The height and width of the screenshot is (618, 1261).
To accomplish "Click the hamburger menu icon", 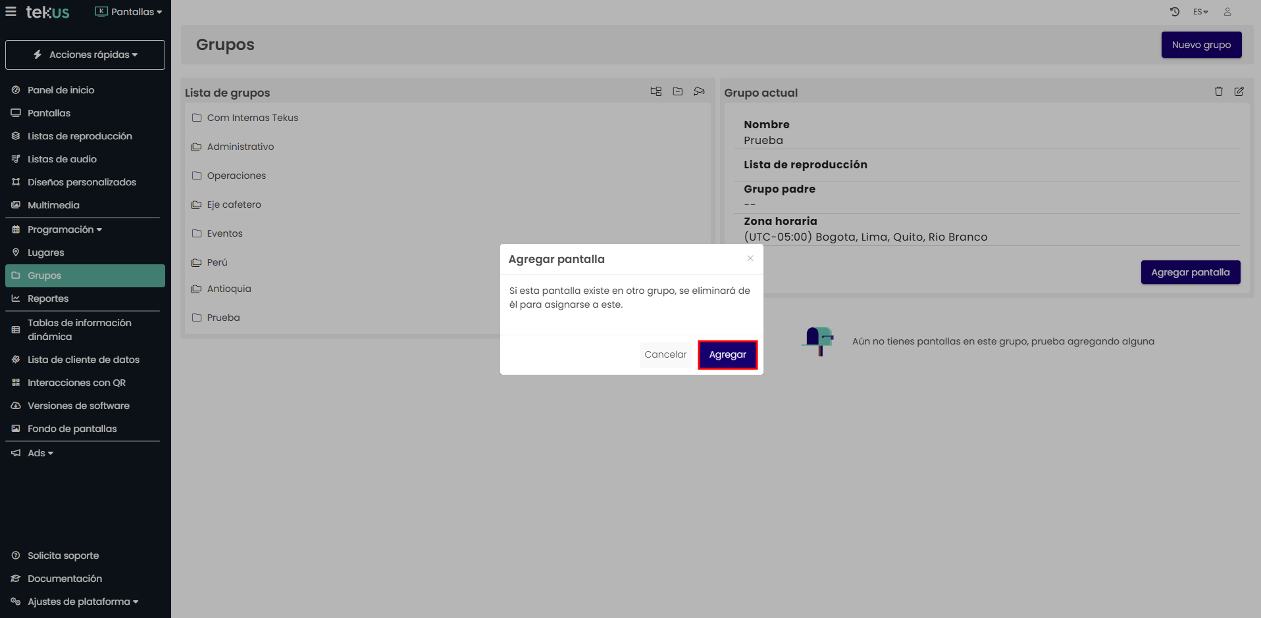I will click(11, 12).
